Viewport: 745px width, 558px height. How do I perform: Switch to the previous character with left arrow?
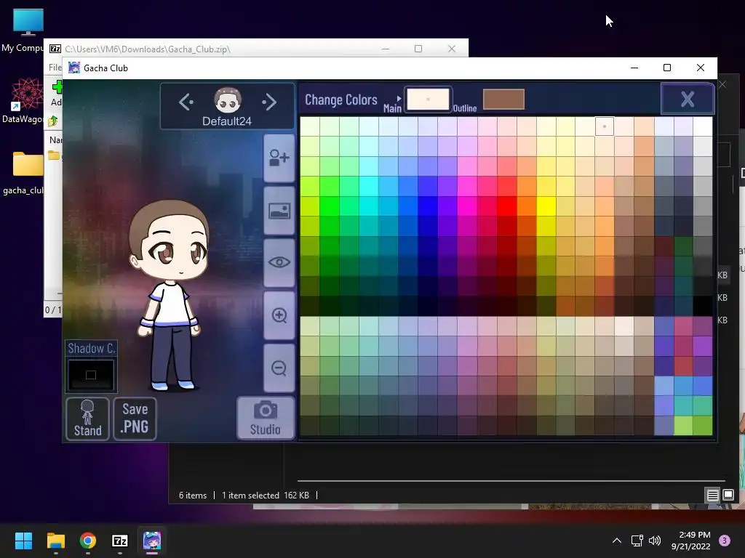pyautogui.click(x=186, y=102)
